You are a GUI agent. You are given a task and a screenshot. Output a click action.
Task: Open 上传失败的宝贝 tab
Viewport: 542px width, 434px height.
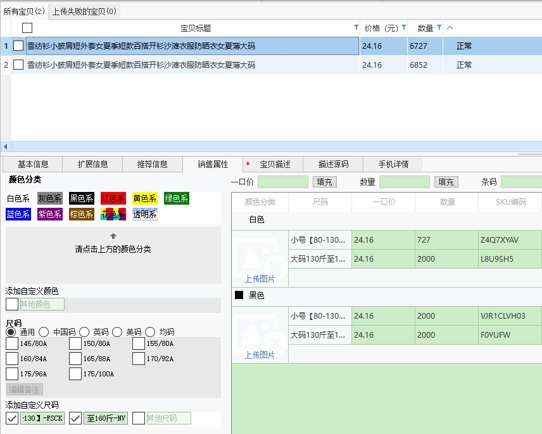click(84, 11)
